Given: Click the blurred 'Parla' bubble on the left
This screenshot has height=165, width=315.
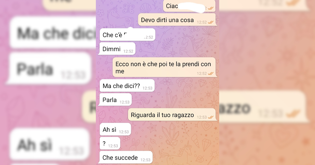Looking at the screenshot, I should pos(49,69).
